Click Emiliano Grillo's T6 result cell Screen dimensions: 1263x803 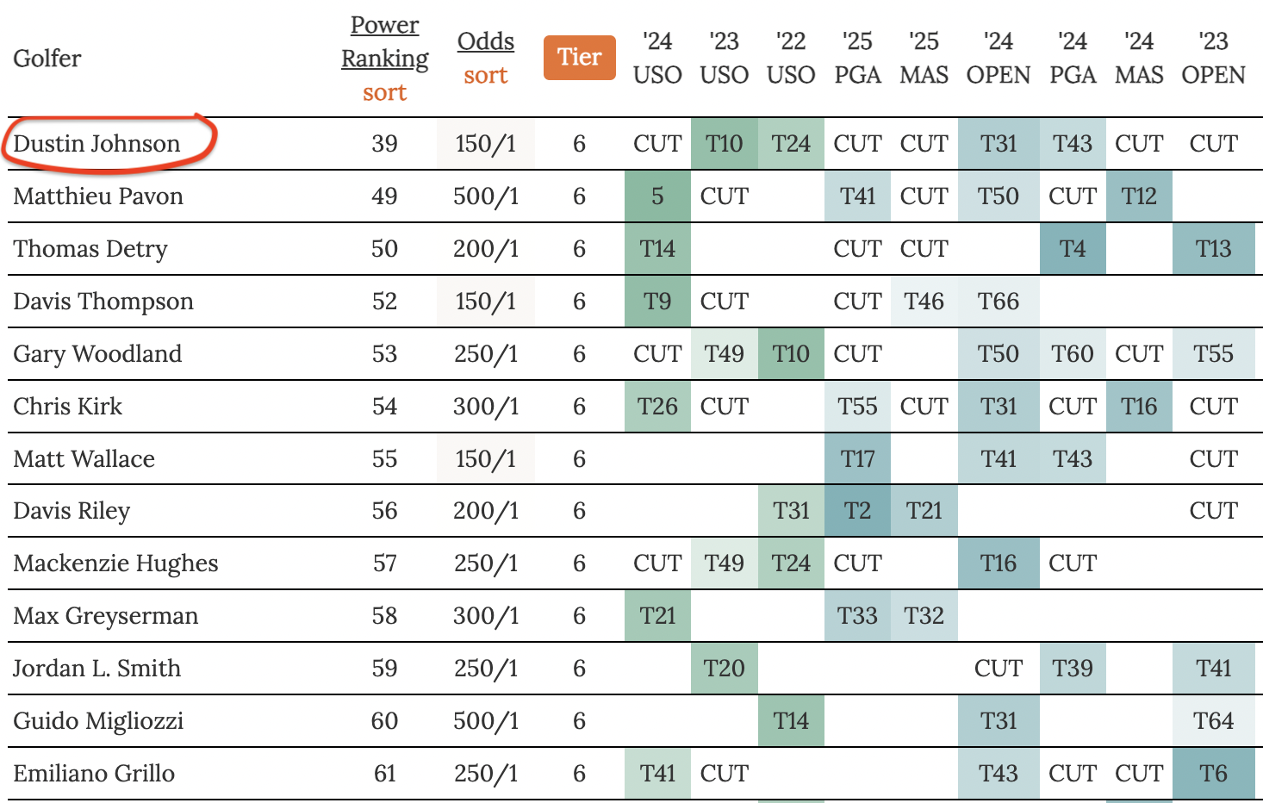click(1213, 774)
